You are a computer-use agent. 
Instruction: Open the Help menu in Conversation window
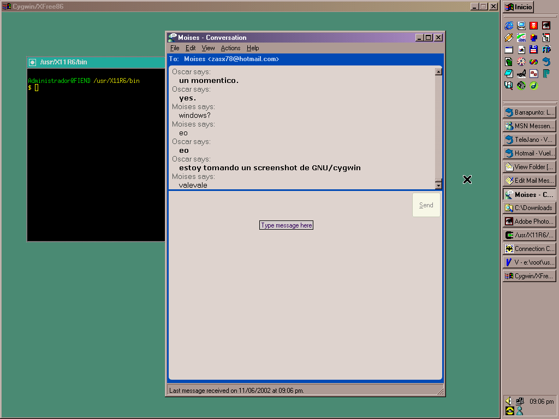(253, 48)
